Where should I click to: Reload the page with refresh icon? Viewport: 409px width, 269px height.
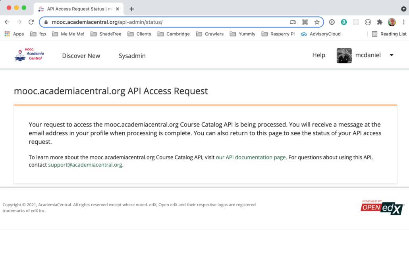[x=31, y=22]
